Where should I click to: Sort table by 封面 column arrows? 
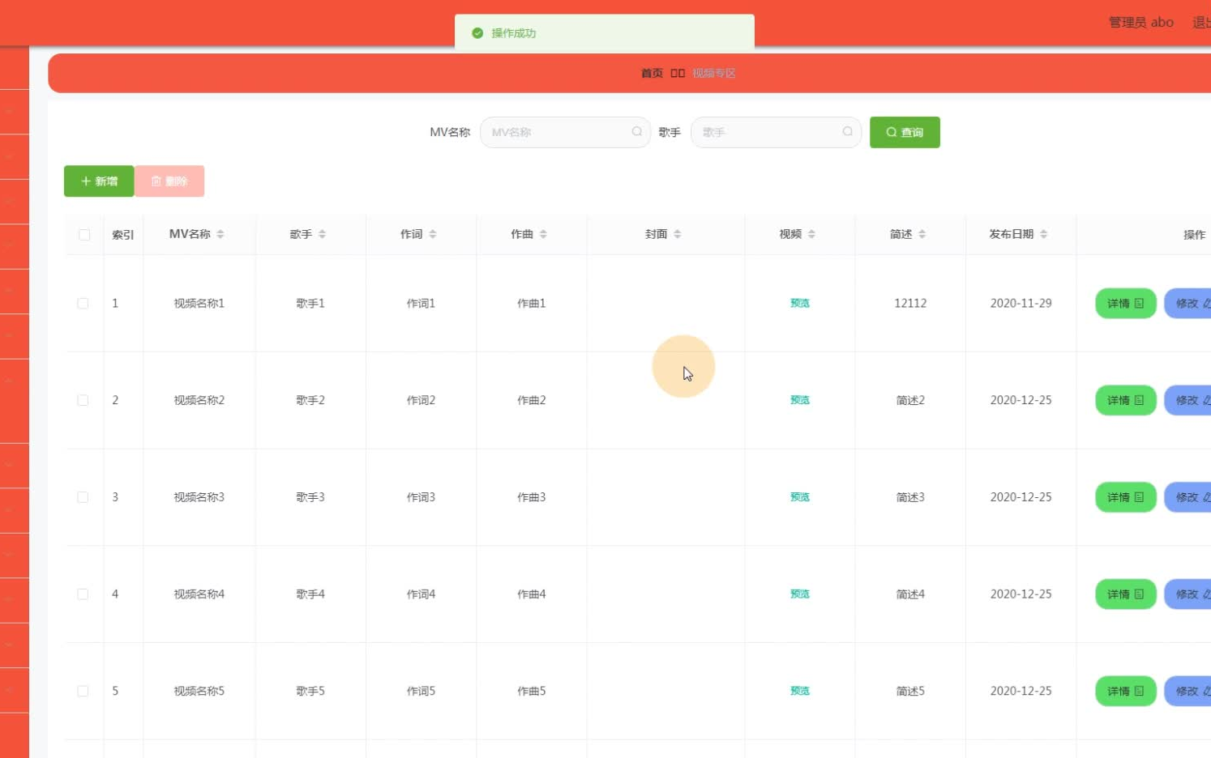coord(678,234)
